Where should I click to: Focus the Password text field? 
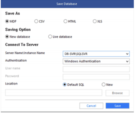tap(96, 77)
